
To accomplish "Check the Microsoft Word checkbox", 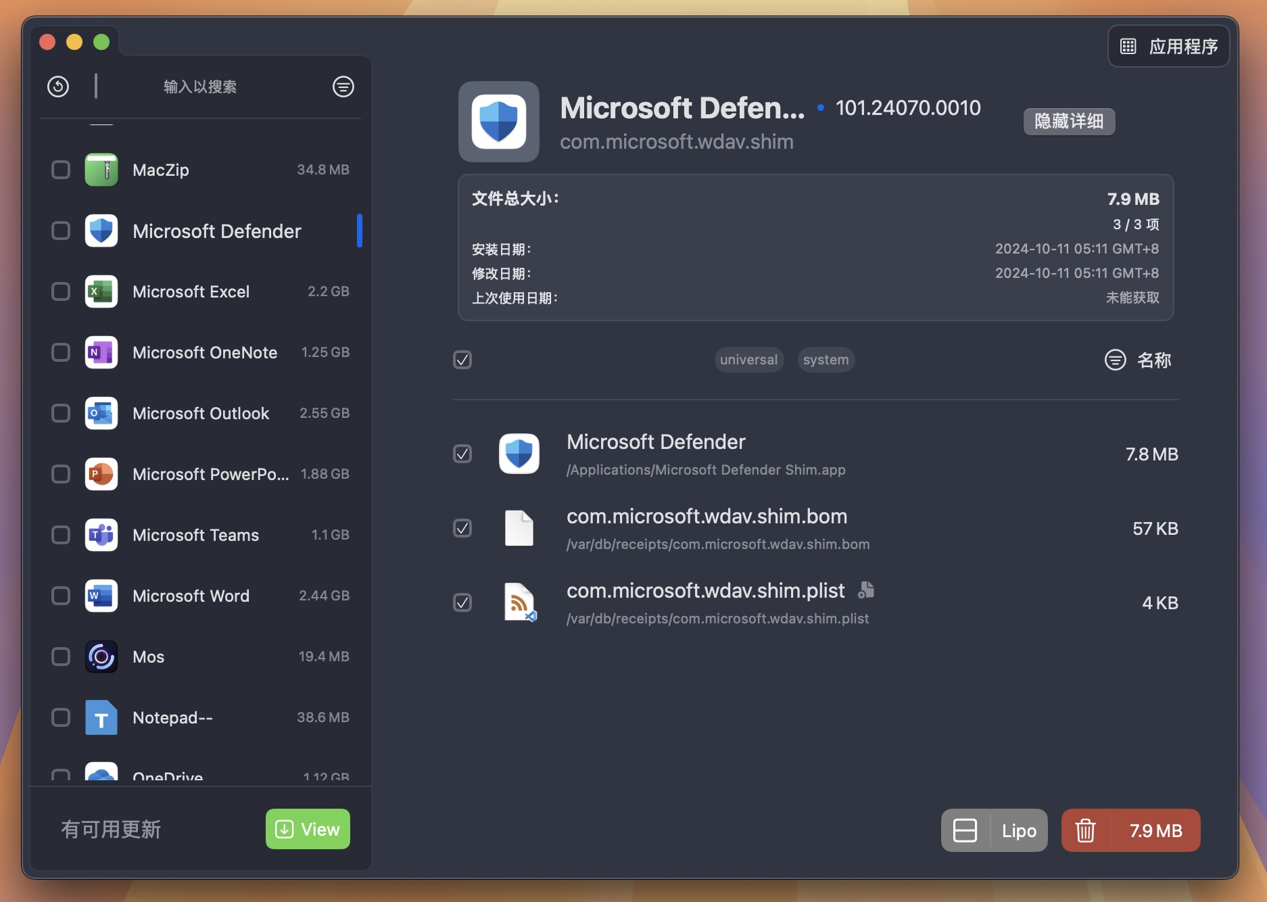I will point(60,596).
